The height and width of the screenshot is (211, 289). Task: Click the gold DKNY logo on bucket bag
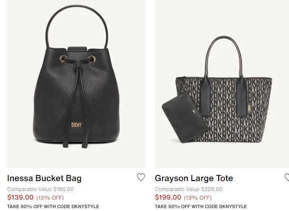pos(77,125)
